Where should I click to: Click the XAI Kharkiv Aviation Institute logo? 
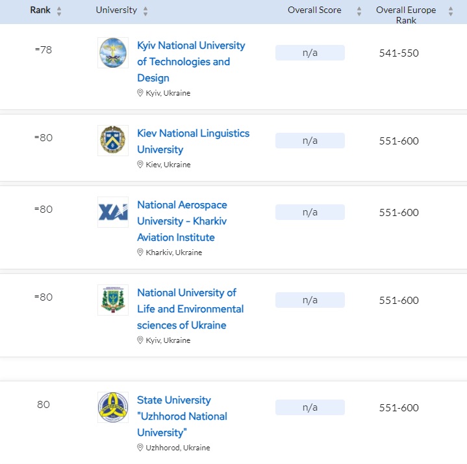tap(113, 212)
